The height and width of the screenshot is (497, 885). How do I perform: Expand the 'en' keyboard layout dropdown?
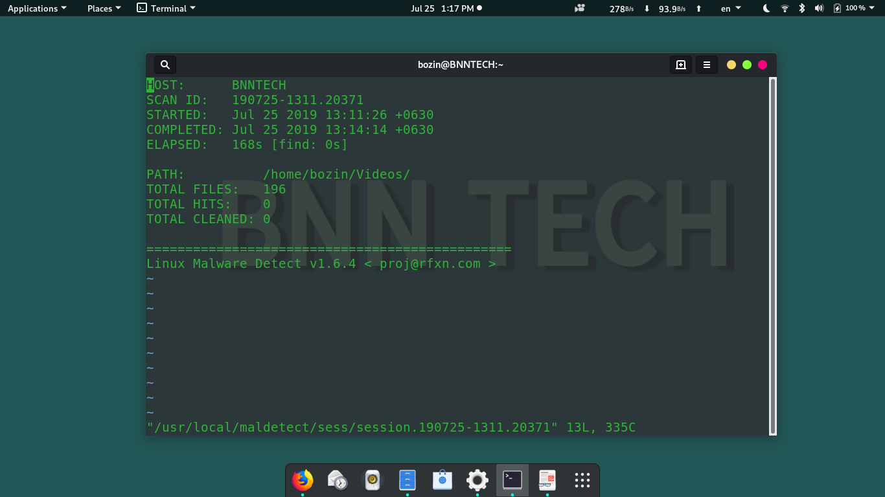729,8
